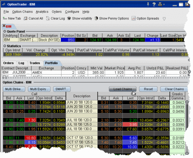
Task: Select the JUN 20 '08 120.0 description row
Action: 82,103
